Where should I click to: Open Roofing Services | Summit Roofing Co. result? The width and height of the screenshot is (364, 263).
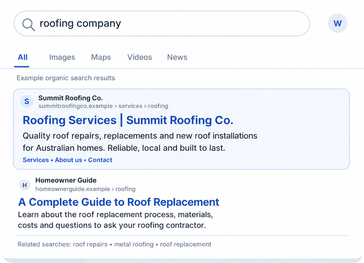pyautogui.click(x=128, y=120)
